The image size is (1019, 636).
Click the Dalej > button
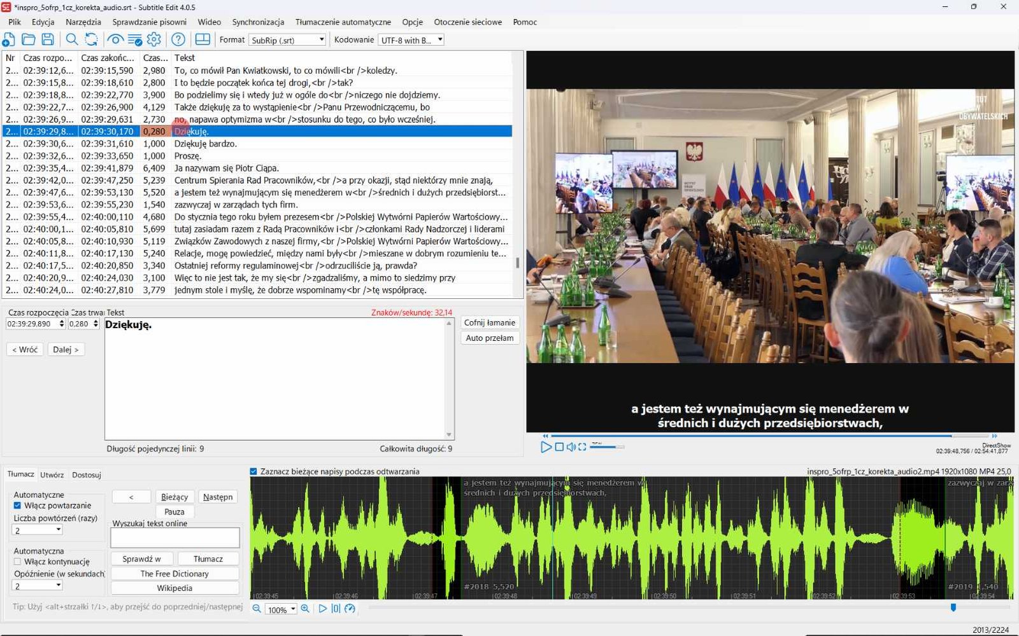tap(66, 349)
